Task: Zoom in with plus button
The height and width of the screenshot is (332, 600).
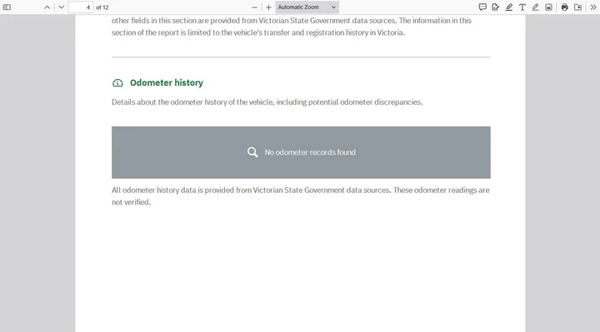Action: (268, 7)
